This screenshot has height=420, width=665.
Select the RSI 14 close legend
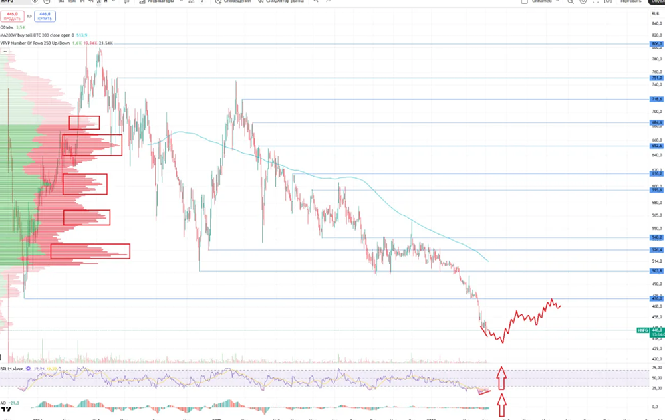(x=11, y=368)
